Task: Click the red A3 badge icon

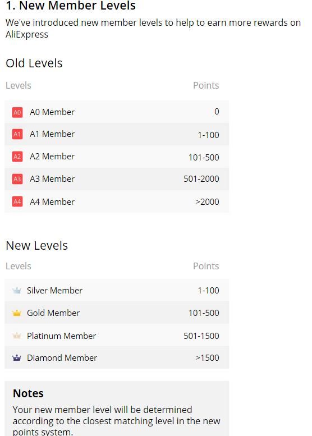Action: (17, 179)
